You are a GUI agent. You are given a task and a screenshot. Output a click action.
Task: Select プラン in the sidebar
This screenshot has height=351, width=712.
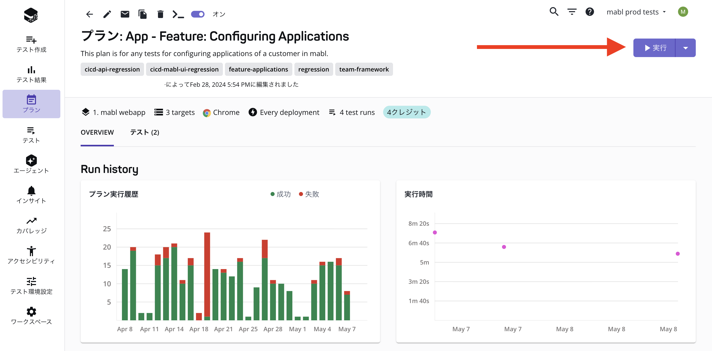31,104
